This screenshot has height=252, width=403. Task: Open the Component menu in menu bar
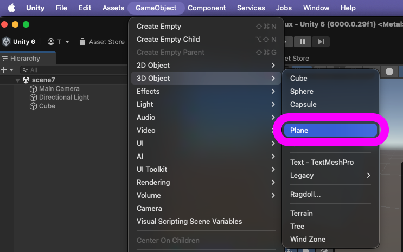click(207, 8)
